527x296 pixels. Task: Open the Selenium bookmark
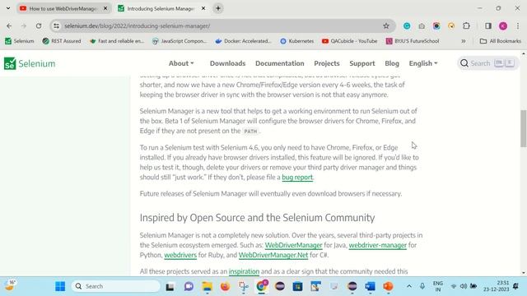click(x=20, y=41)
